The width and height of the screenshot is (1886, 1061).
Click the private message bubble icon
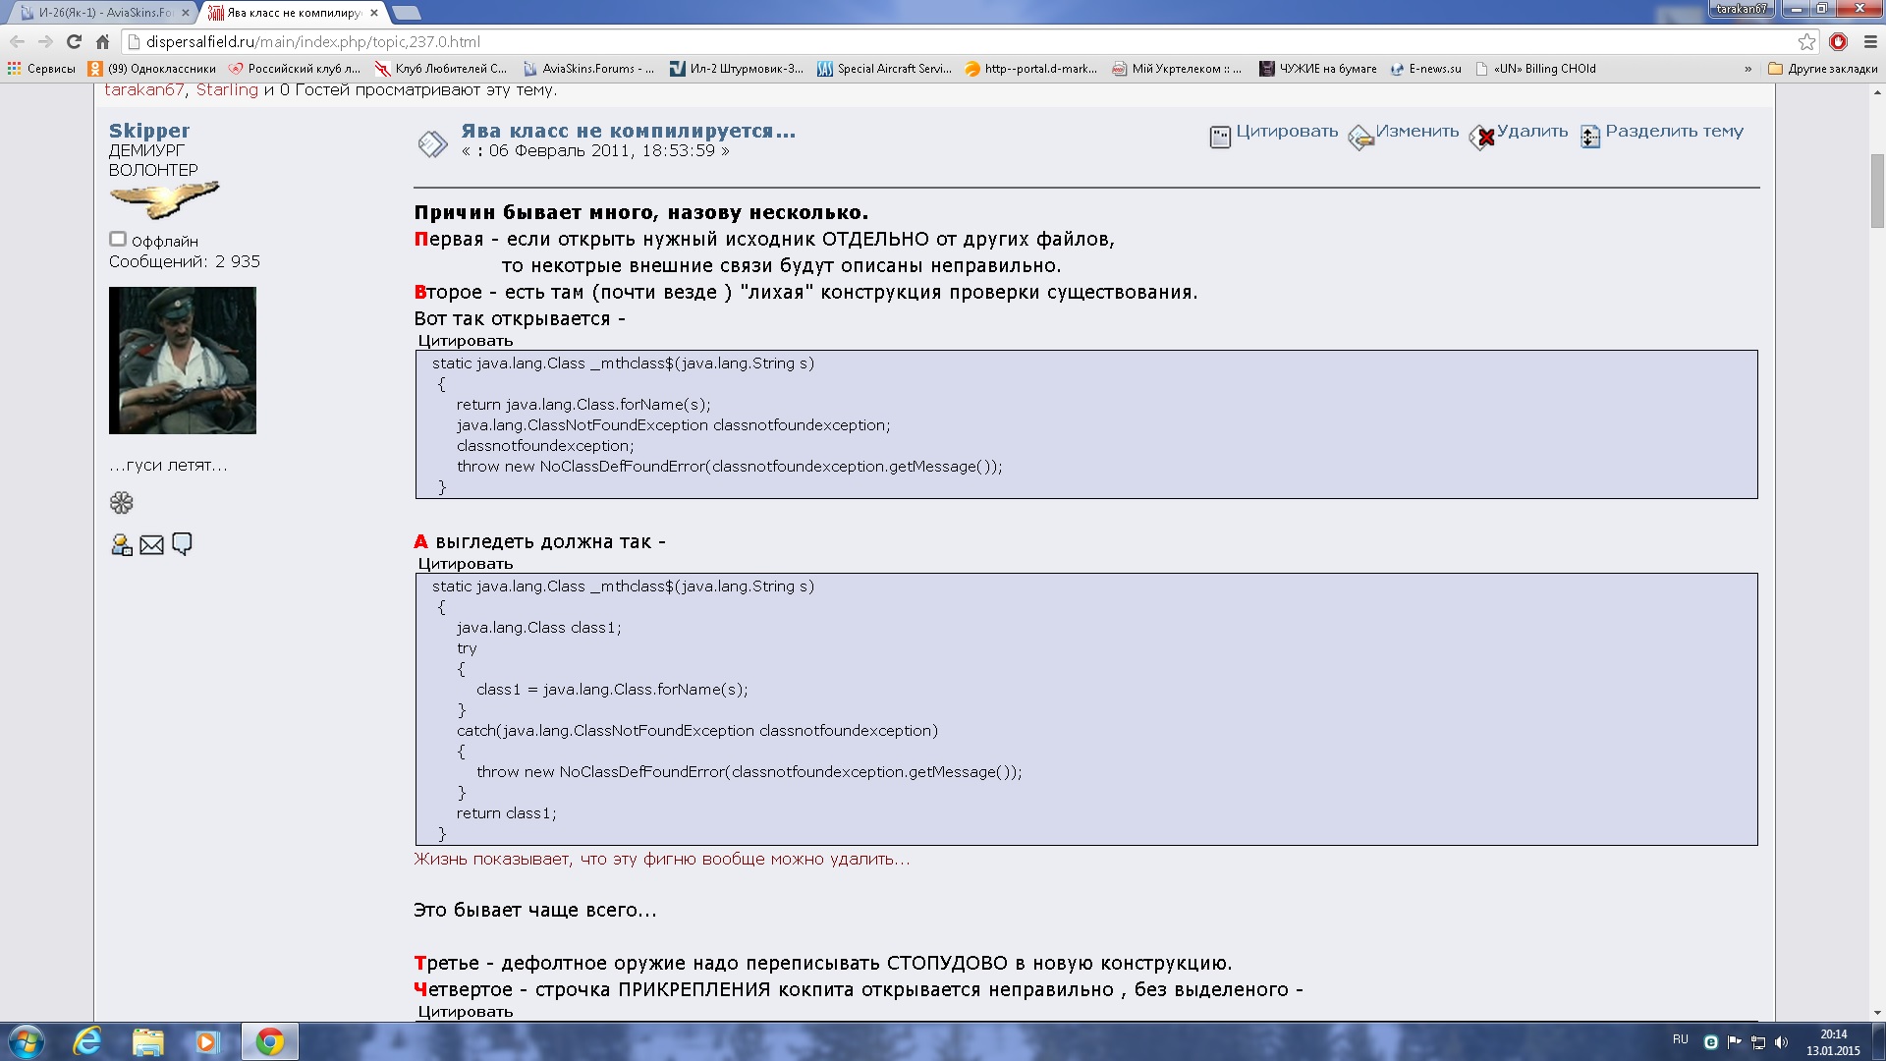(x=182, y=543)
